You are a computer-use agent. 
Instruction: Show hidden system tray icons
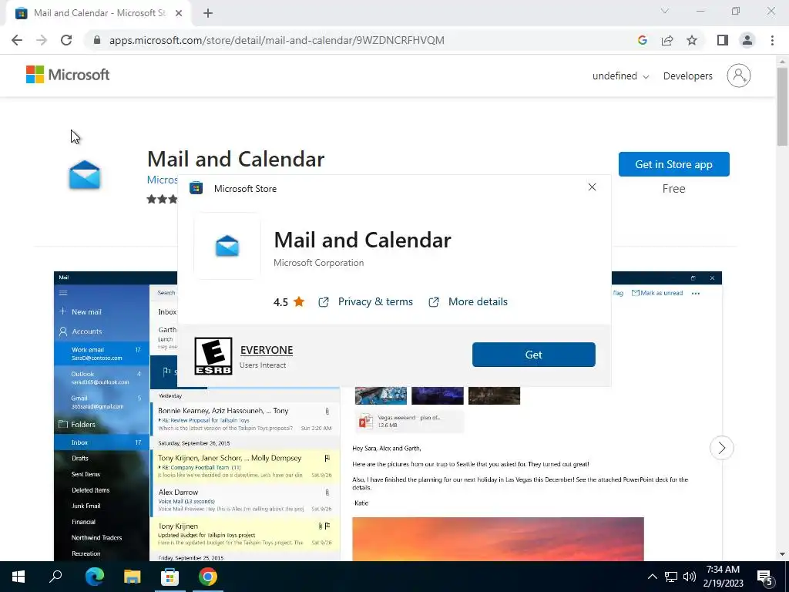point(652,577)
